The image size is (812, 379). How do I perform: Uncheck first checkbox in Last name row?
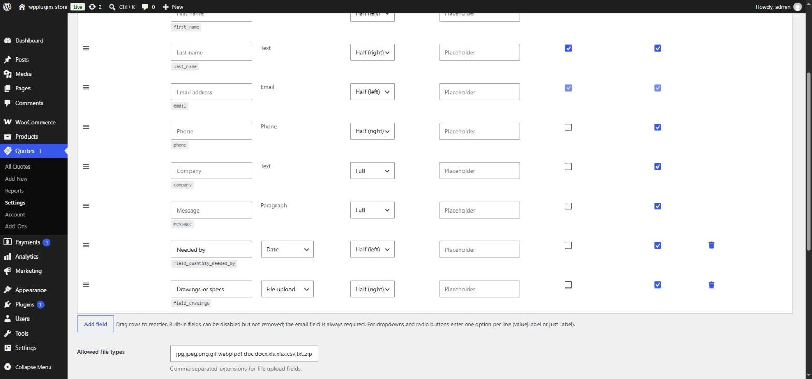coord(568,48)
